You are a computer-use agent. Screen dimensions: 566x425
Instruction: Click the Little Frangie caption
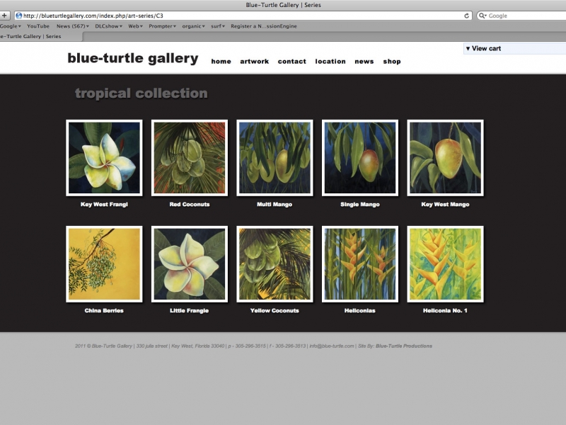[189, 311]
